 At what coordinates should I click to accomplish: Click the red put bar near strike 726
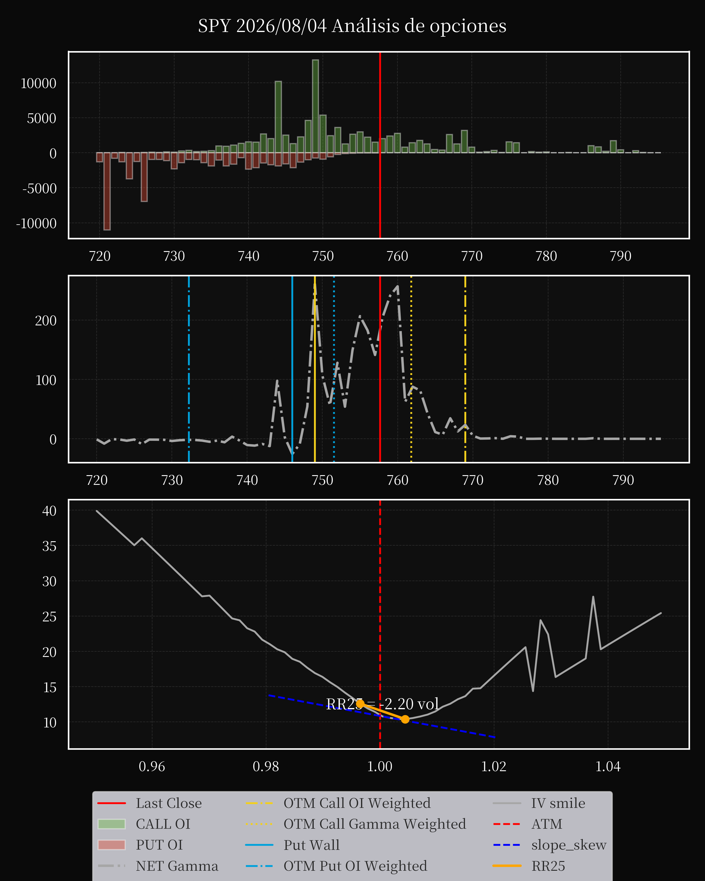[x=144, y=177]
